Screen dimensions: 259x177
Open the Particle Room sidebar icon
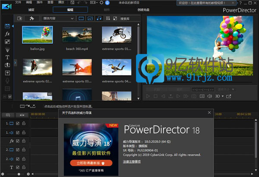7,50
